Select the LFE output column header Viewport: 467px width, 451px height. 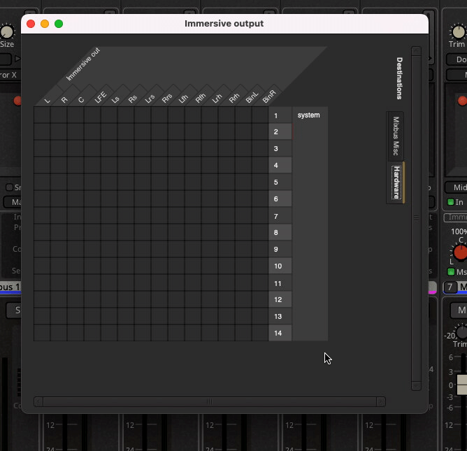(101, 97)
